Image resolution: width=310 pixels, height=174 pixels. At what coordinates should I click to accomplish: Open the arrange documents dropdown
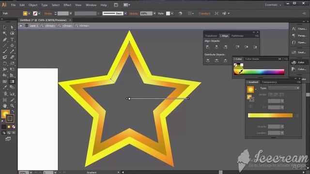tap(126, 5)
